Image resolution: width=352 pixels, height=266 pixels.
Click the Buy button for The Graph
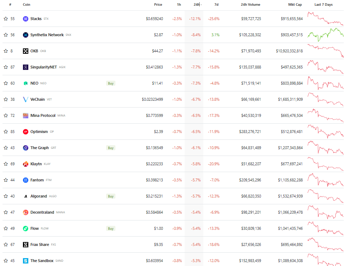point(111,148)
